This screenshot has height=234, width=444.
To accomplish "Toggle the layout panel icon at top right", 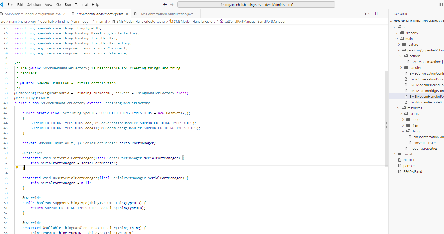I will tap(441, 4).
